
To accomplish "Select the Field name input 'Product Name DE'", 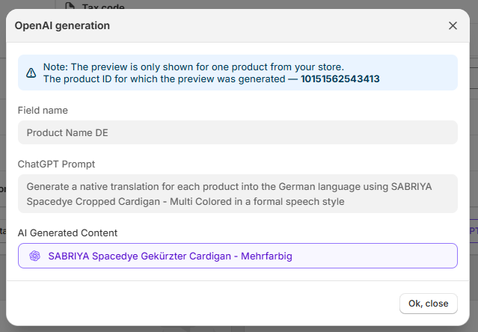I will click(x=237, y=132).
